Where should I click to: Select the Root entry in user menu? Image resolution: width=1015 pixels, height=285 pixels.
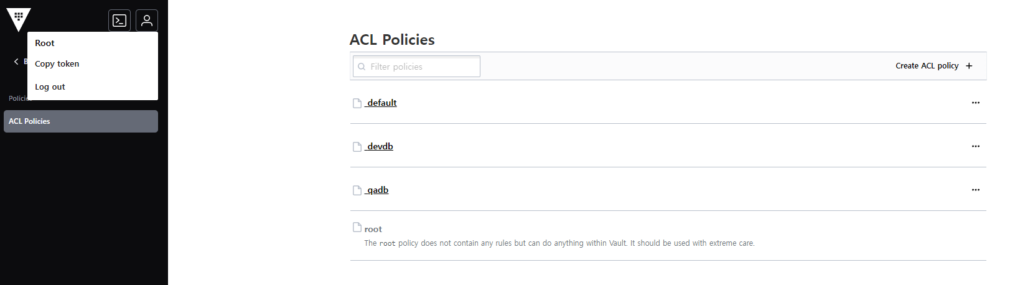point(45,44)
